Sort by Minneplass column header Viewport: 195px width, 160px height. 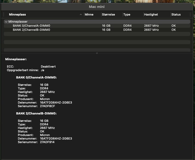pos(18,14)
